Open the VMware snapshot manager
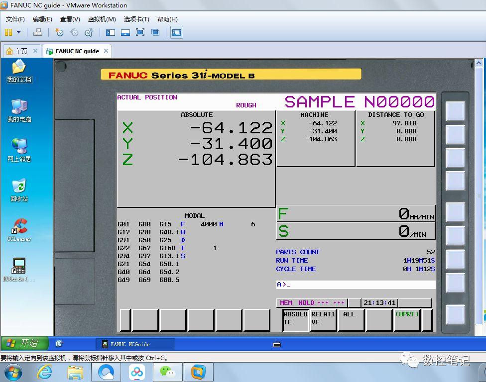This screenshot has width=486, height=382. point(89,32)
